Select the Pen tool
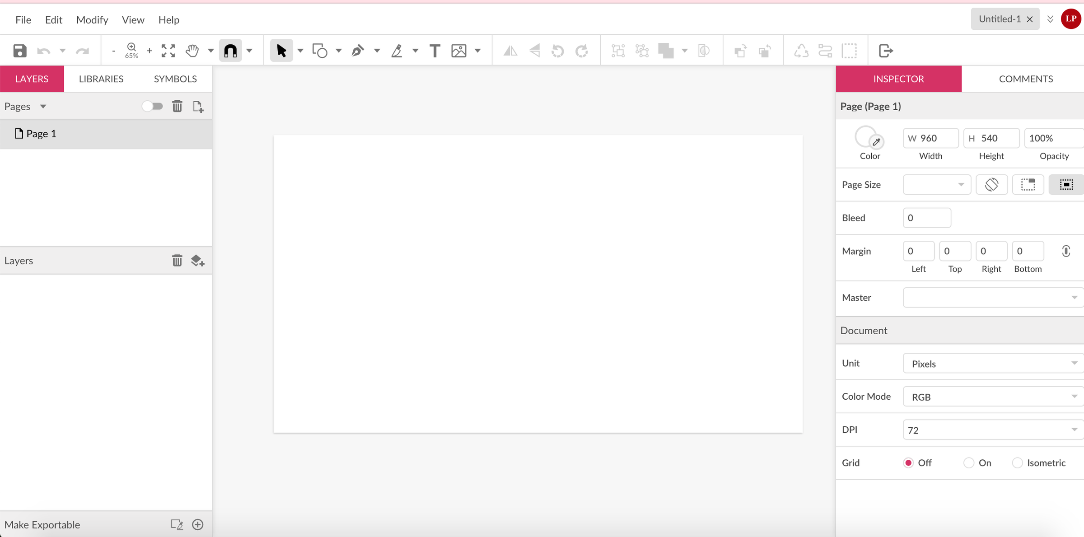This screenshot has height=537, width=1084. (358, 51)
